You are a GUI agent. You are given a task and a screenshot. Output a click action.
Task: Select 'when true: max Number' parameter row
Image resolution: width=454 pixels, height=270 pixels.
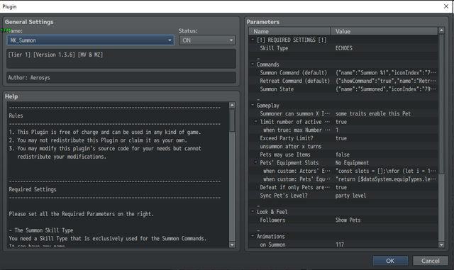point(343,130)
